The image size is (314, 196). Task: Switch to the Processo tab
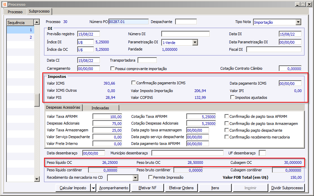coord(15,12)
